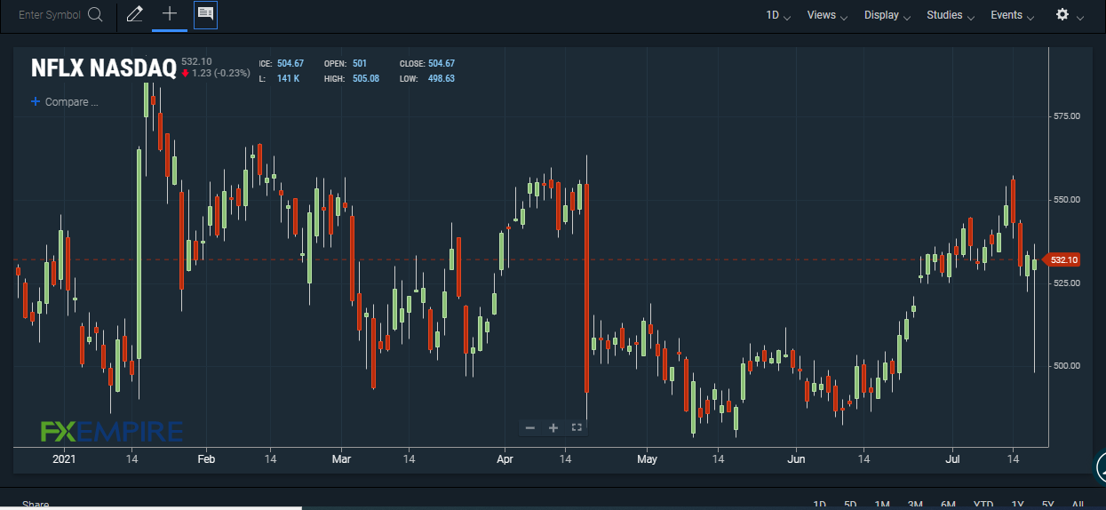Click the Enter Symbol search field
This screenshot has width=1106, height=510.
pyautogui.click(x=50, y=15)
